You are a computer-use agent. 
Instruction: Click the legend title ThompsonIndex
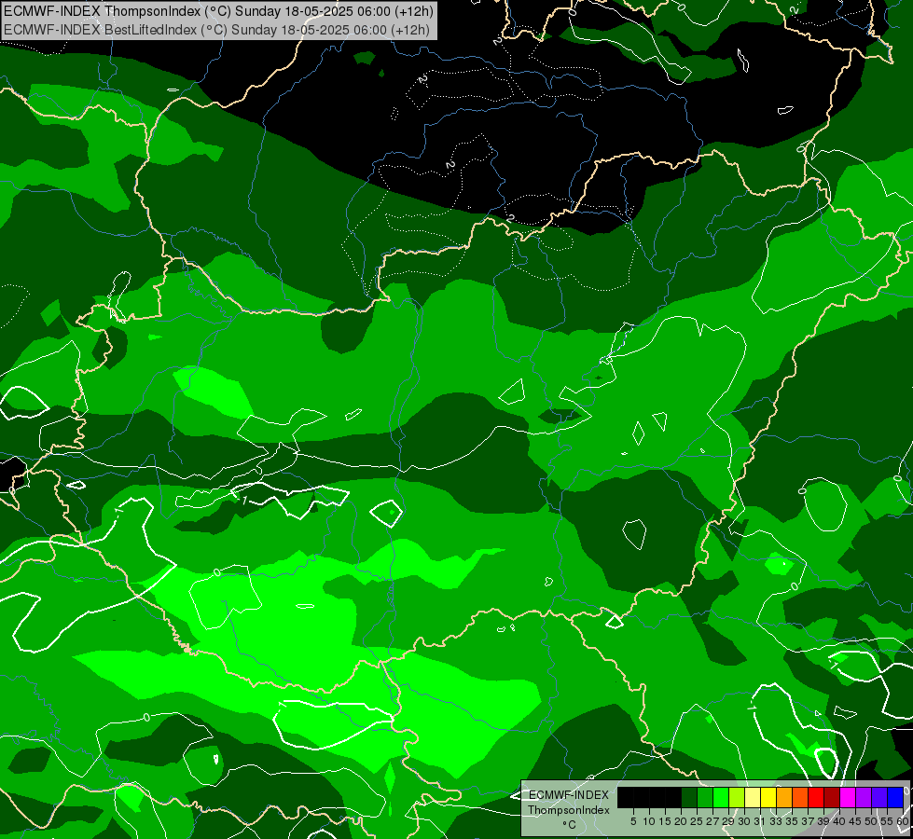click(x=569, y=810)
